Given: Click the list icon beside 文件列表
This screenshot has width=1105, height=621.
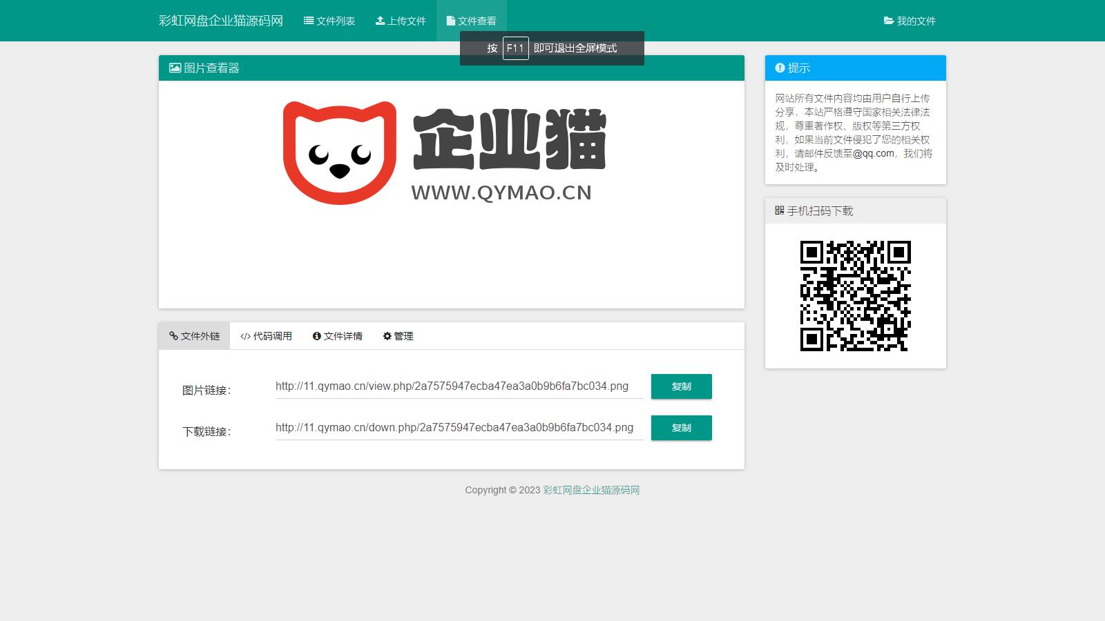Looking at the screenshot, I should click(x=309, y=21).
